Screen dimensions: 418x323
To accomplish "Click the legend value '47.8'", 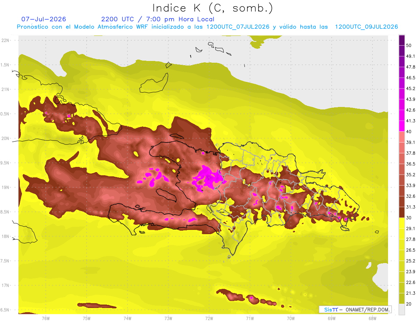I will tap(411, 67).
